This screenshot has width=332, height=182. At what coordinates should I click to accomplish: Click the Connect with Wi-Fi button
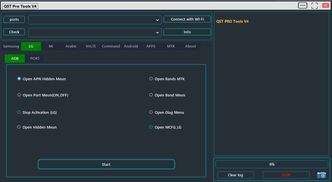click(x=187, y=19)
